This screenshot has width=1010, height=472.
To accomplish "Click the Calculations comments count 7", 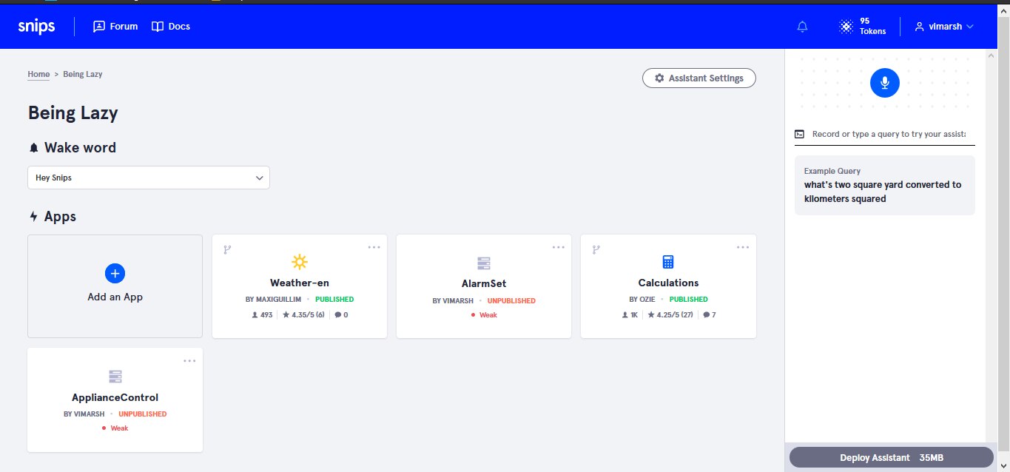I will [710, 315].
